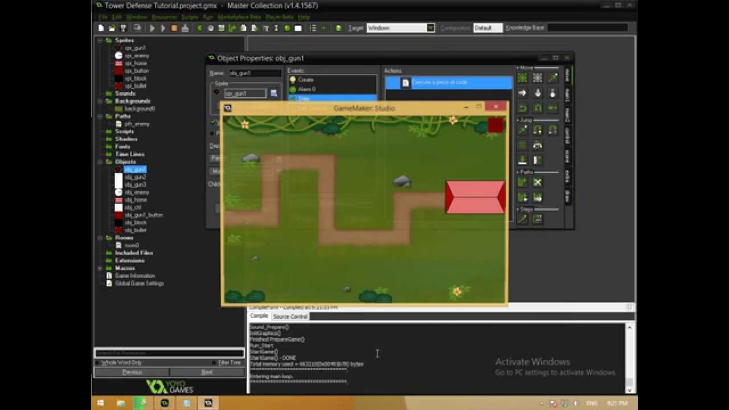Open the Scripts menu

tap(190, 17)
